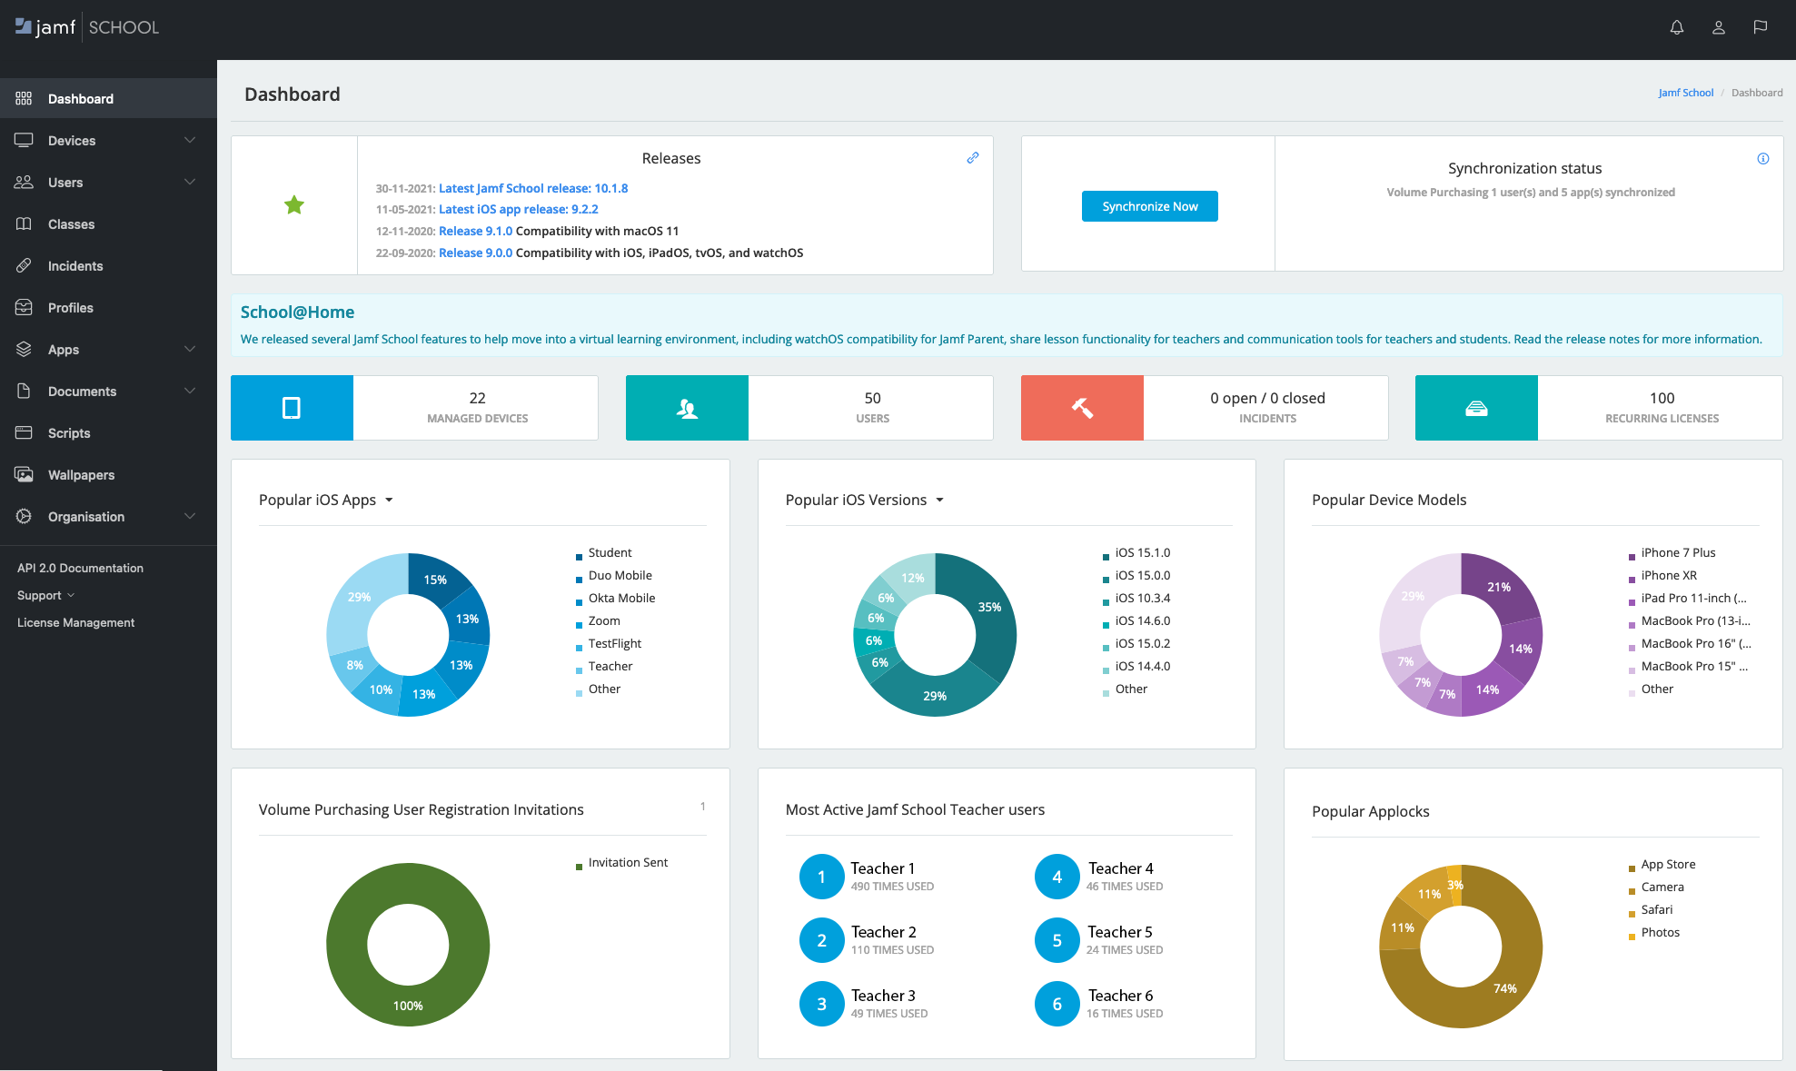Image resolution: width=1796 pixels, height=1071 pixels.
Task: Select Teacher 4 with 46 times used
Action: (x=1100, y=876)
